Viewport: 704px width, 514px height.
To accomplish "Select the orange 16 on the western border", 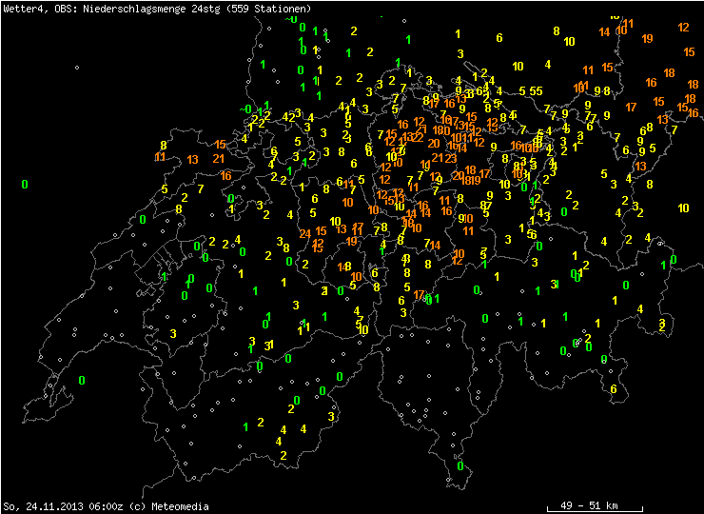I will 225,175.
